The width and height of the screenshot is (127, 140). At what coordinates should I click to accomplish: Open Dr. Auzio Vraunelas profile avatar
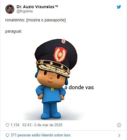tap(10, 9)
